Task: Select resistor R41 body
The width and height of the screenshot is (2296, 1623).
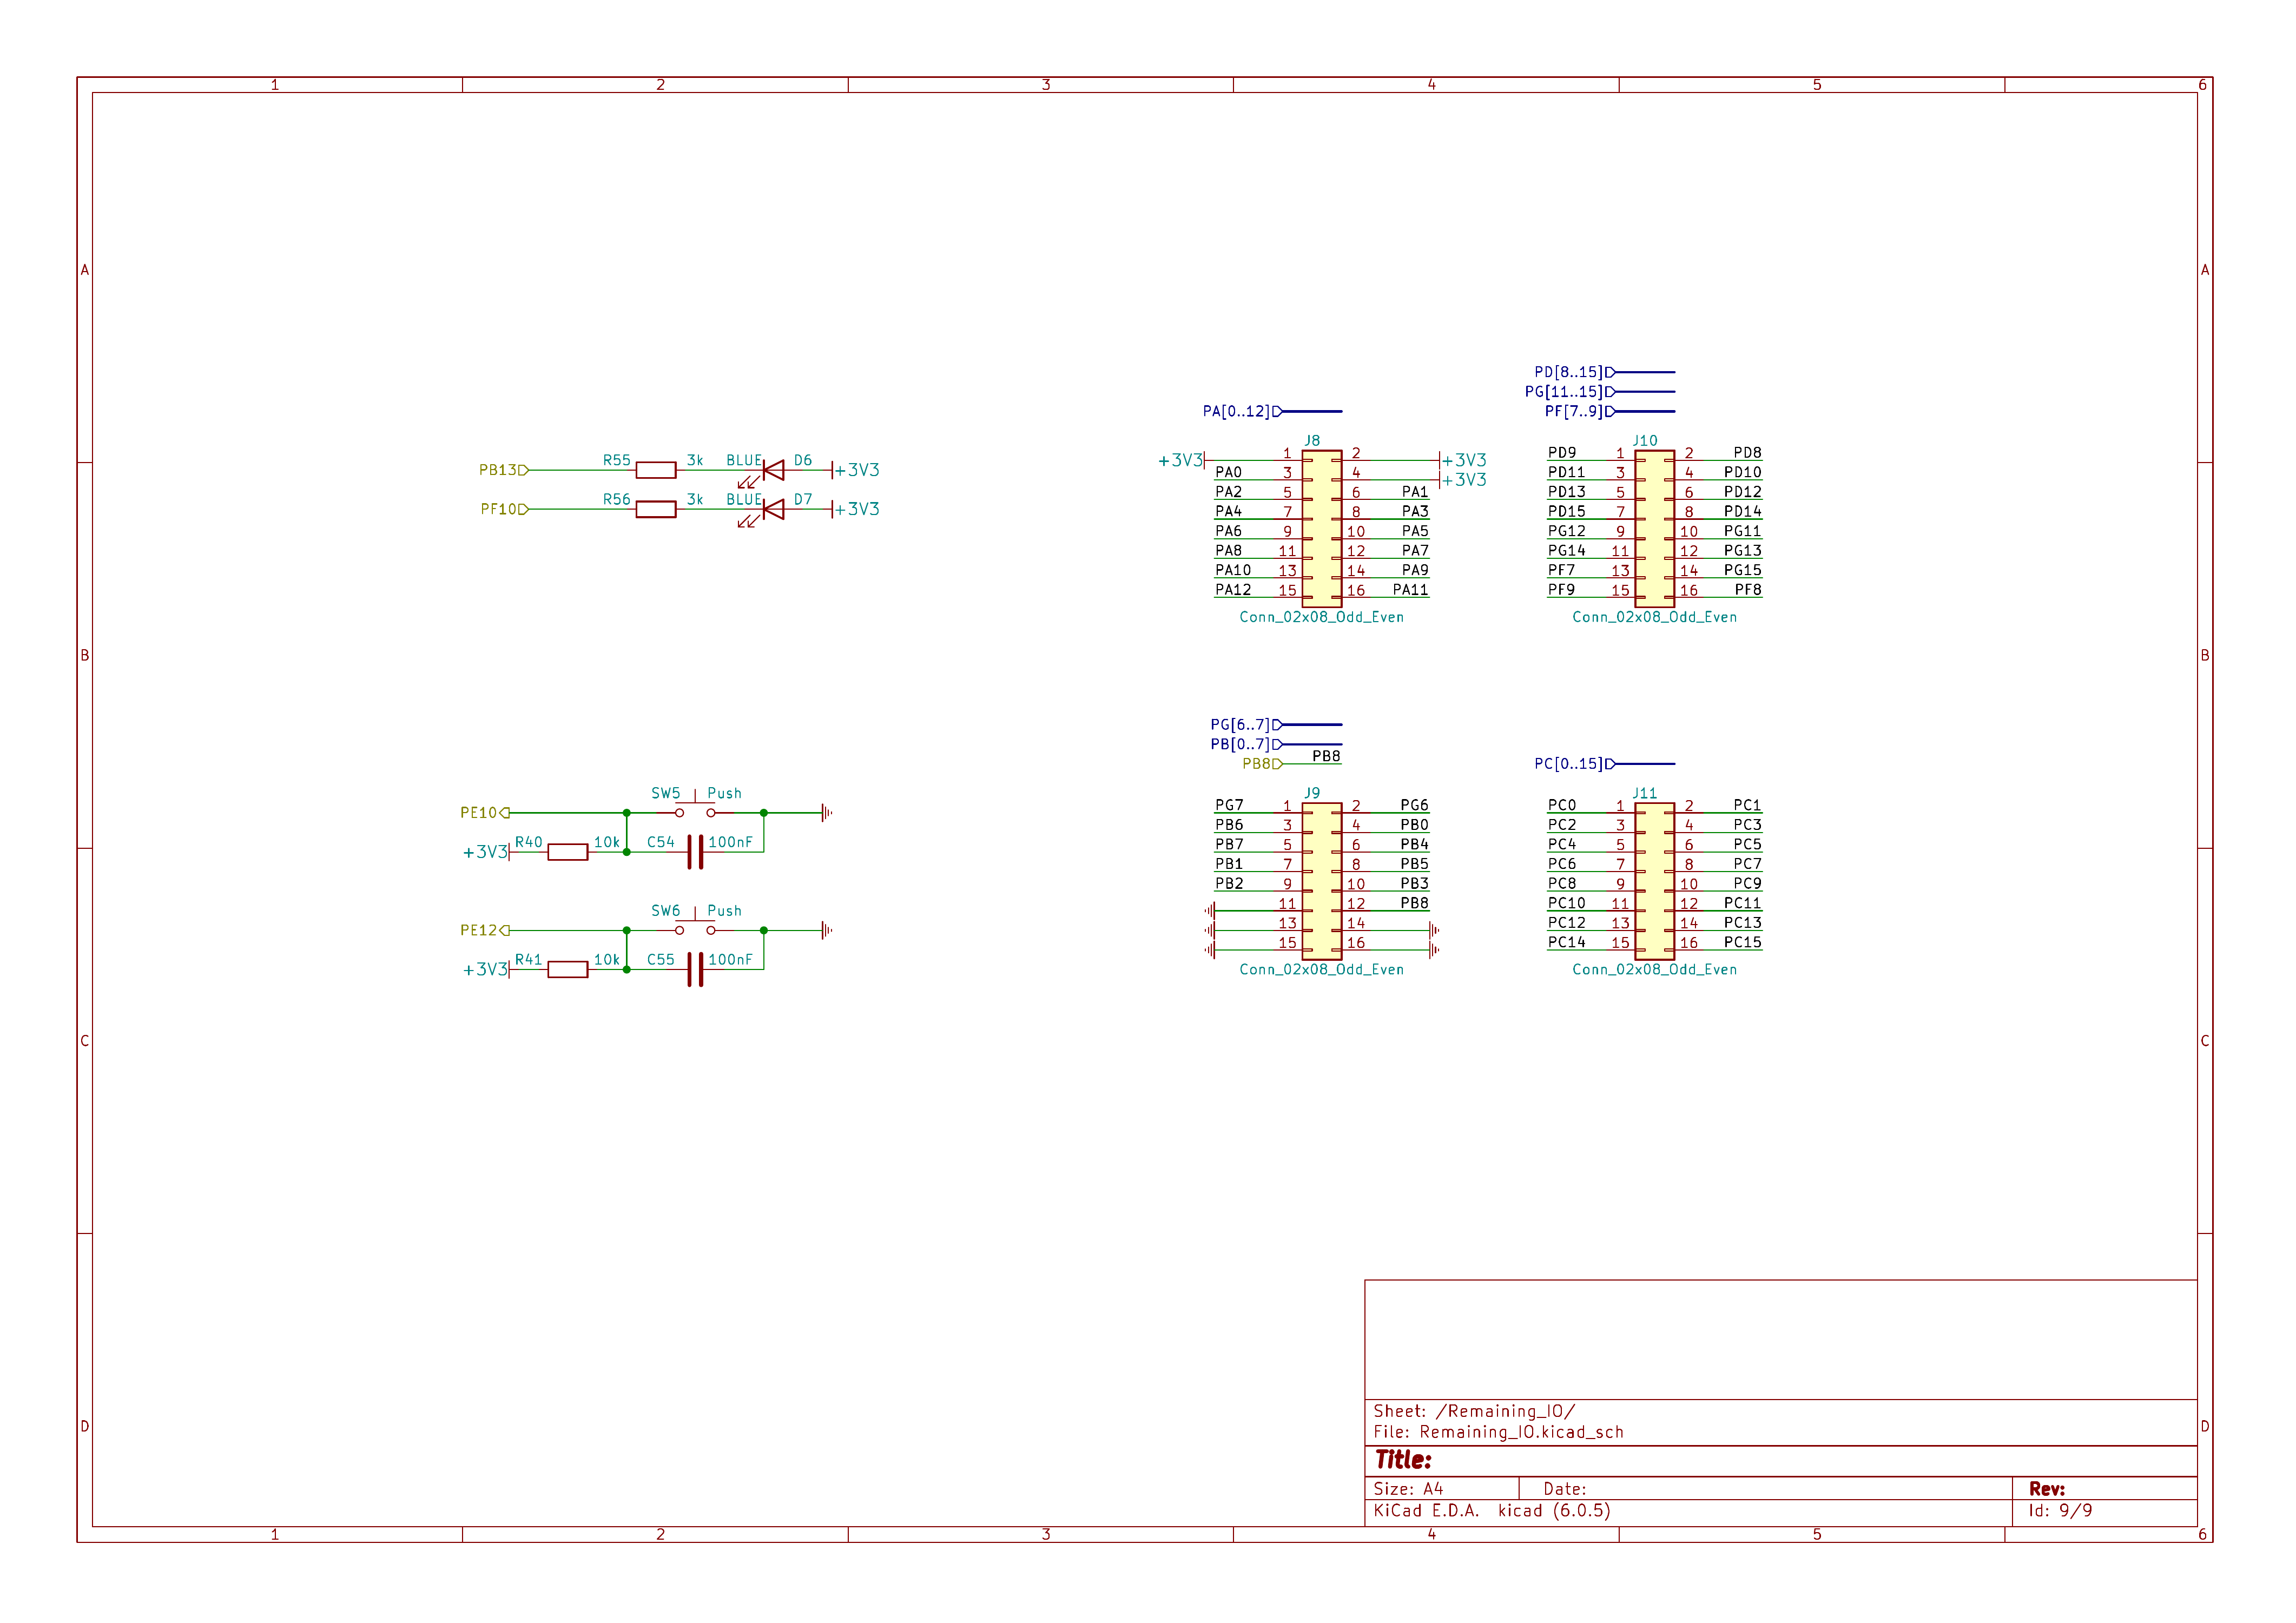Action: [567, 969]
